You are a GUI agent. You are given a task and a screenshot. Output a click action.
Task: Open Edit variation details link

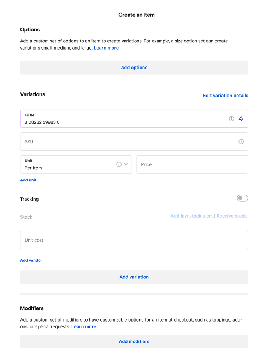225,96
